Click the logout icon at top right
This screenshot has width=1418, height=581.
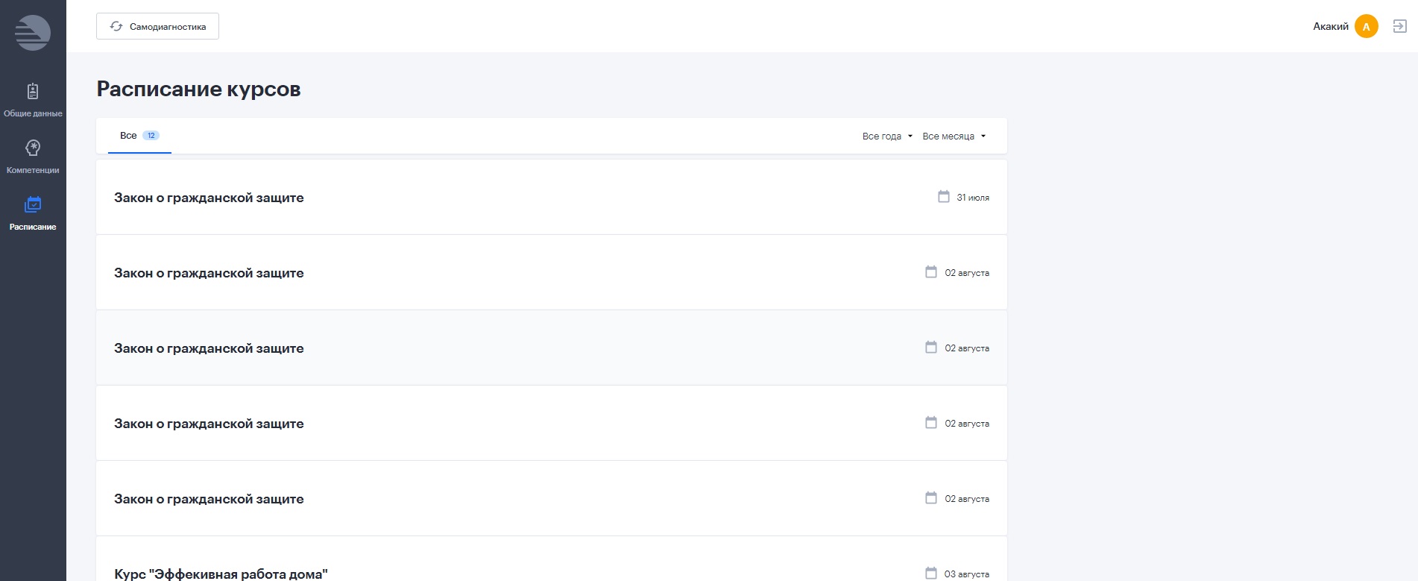(x=1400, y=26)
